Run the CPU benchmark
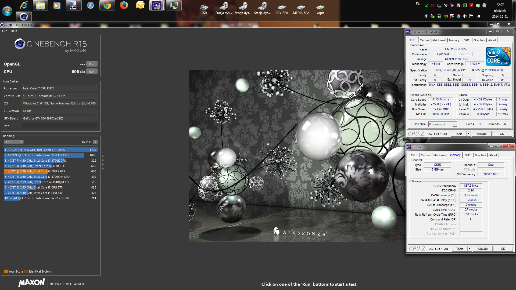516x290 pixels. [x=92, y=72]
